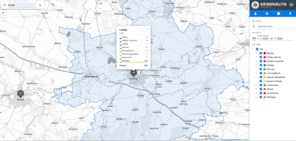Zoom in on the map
This screenshot has width=296, height=141.
[3, 13]
